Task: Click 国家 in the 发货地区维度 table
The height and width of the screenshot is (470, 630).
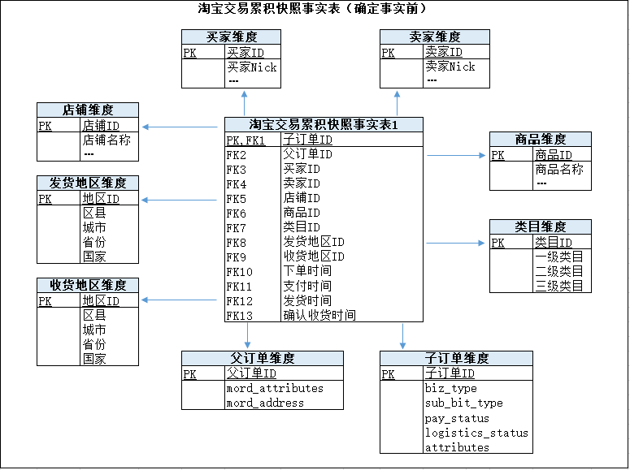Action: [94, 257]
